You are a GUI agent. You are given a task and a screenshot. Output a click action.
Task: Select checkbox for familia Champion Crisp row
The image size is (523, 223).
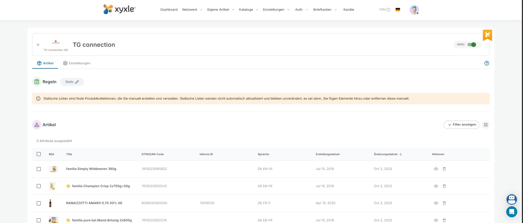click(39, 186)
